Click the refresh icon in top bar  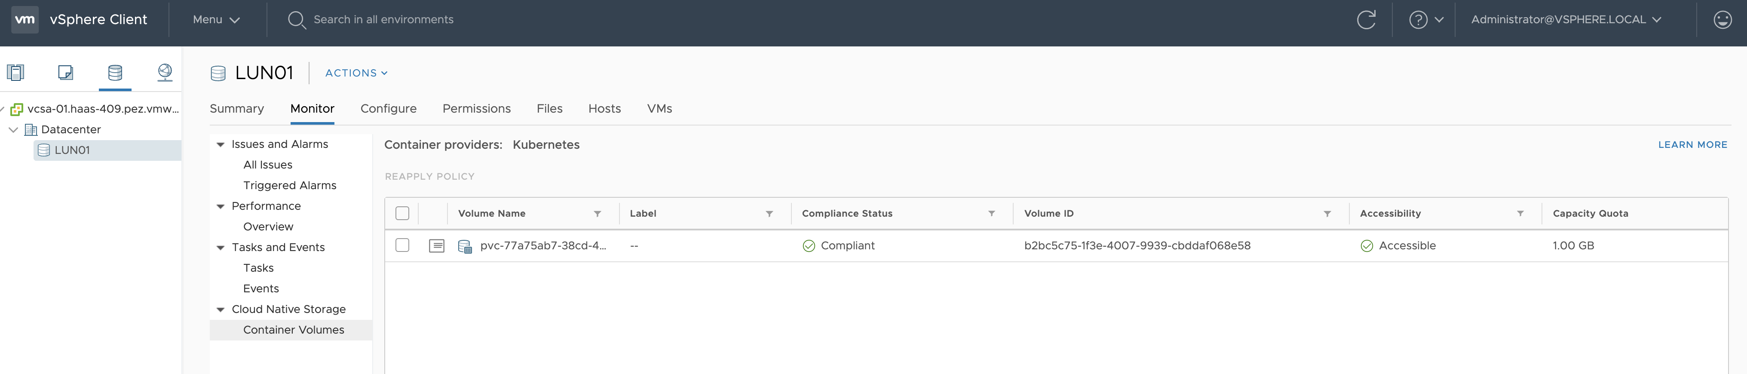[1366, 20]
